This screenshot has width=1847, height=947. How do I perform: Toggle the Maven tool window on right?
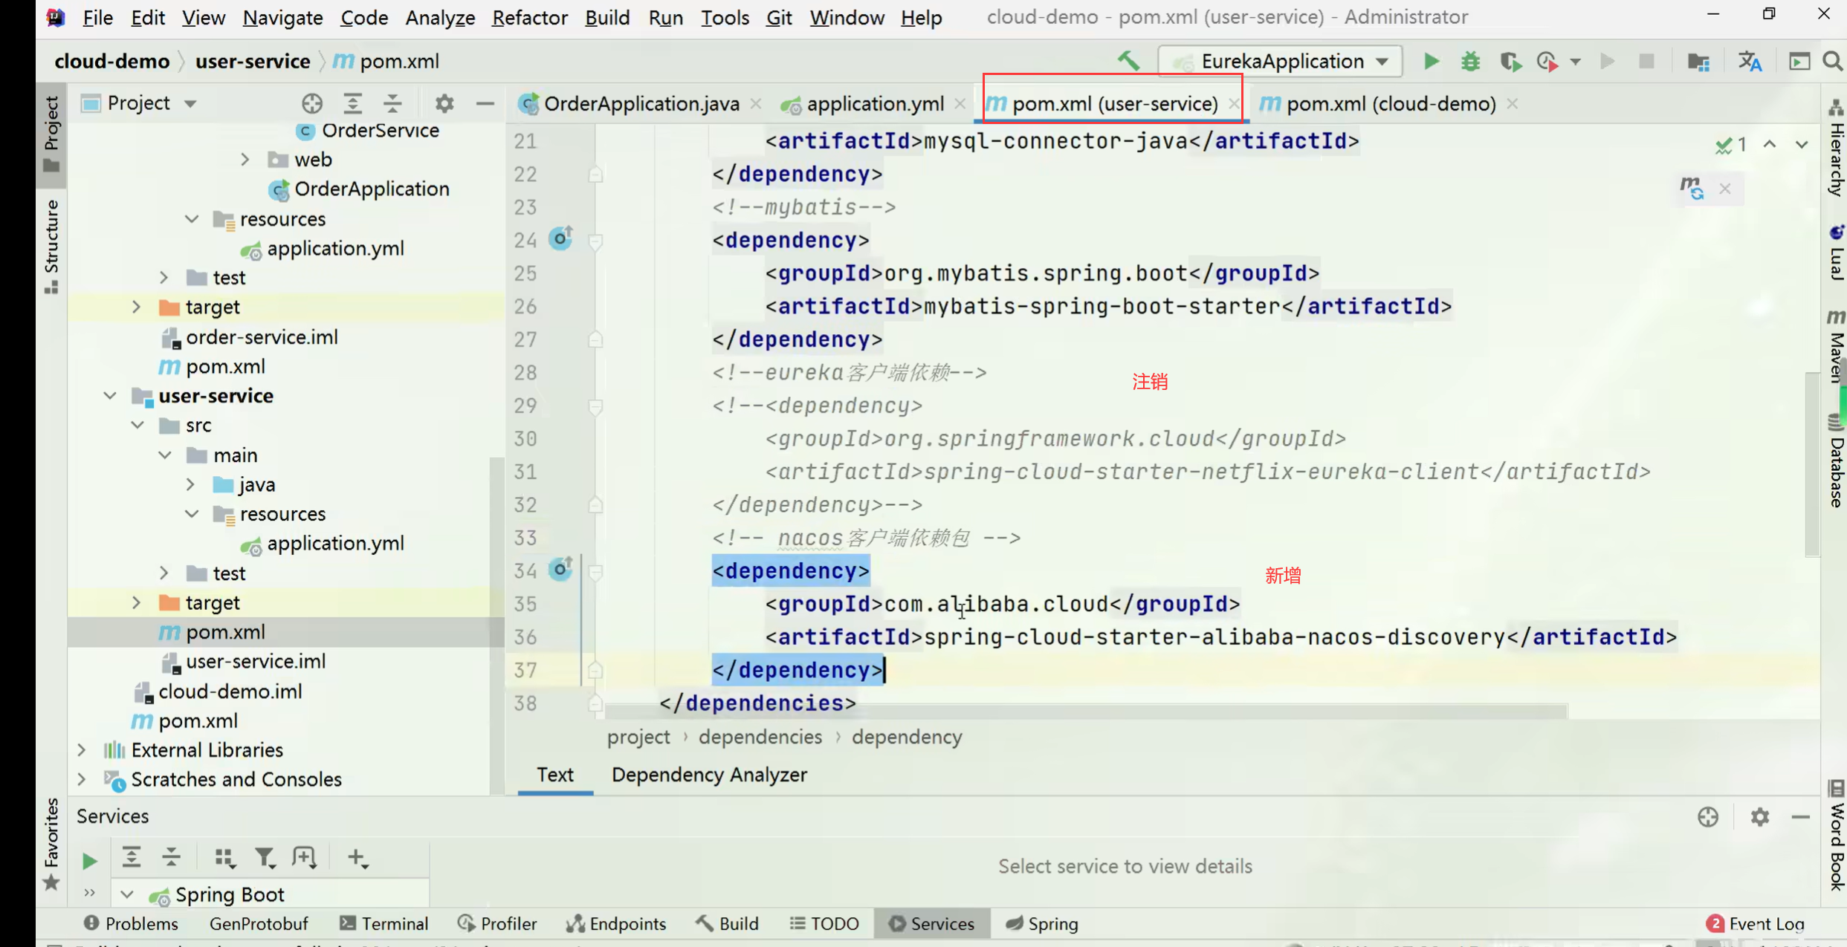1836,348
